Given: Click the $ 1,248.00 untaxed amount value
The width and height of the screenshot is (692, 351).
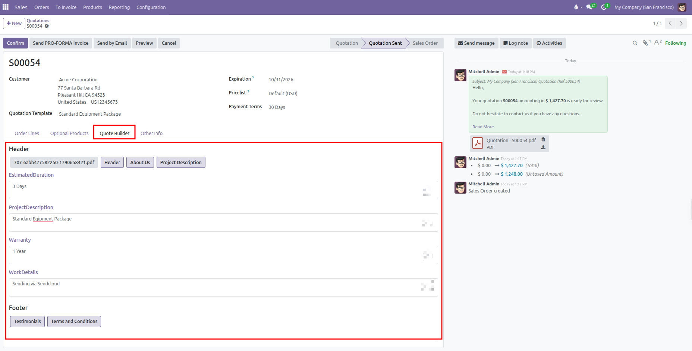Looking at the screenshot, I should tap(512, 174).
